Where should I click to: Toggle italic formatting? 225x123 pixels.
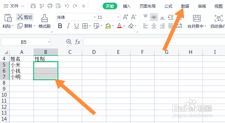68,26
